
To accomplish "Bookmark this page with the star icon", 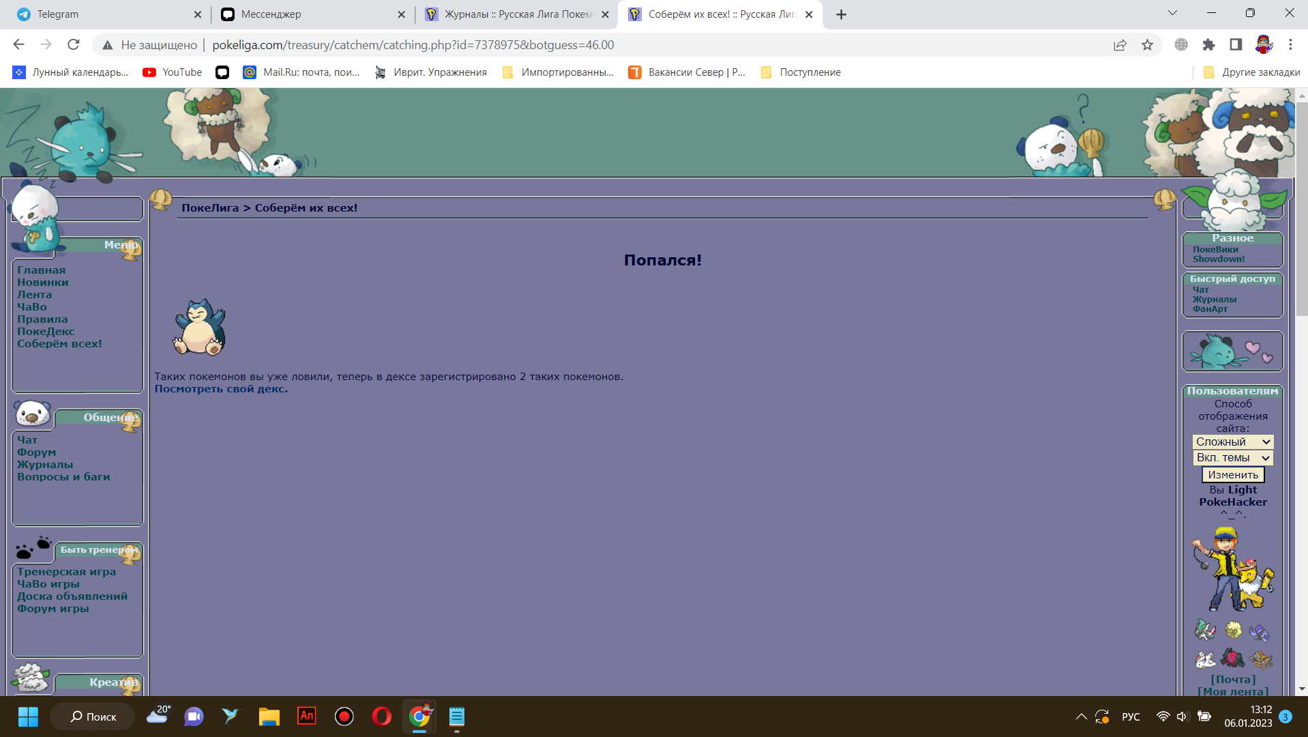I will coord(1147,45).
